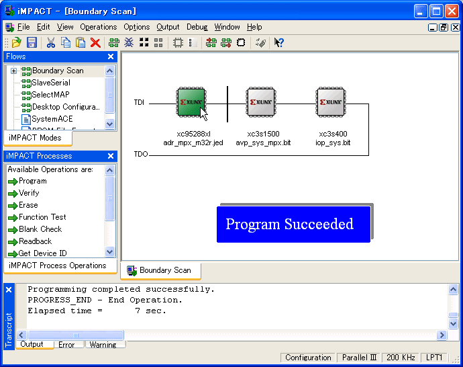Open SystemACE flow in the tree

(x=52, y=119)
